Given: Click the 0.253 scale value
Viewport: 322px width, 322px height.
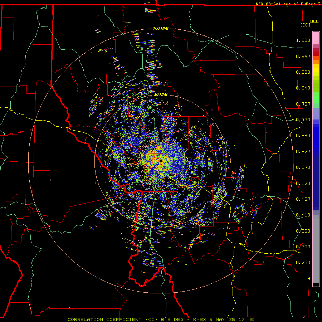Looking at the screenshot, I should pyautogui.click(x=303, y=263).
